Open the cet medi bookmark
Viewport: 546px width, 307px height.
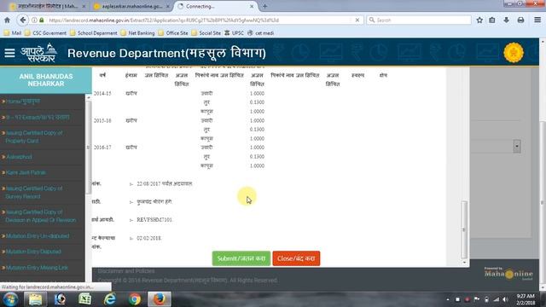[x=261, y=33]
